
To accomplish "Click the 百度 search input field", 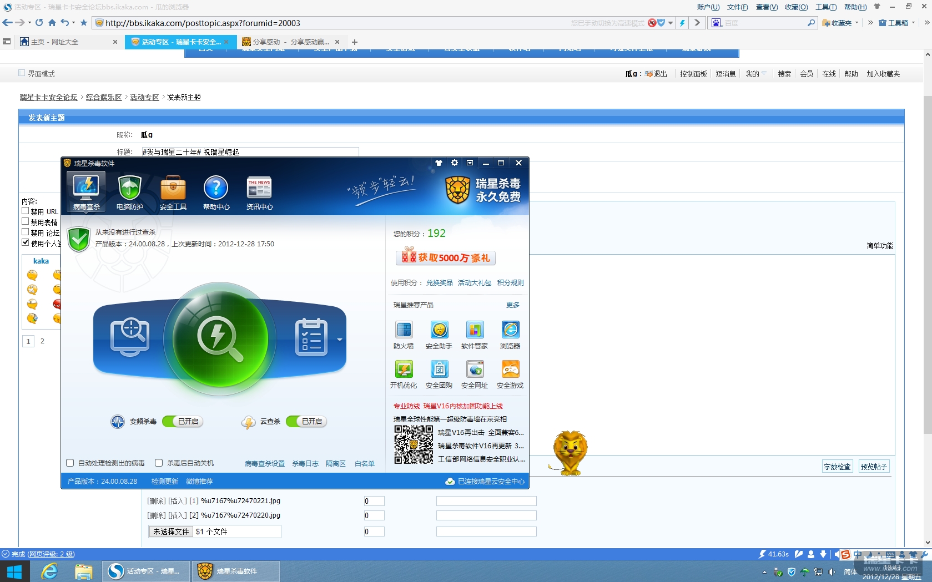I will tap(765, 23).
